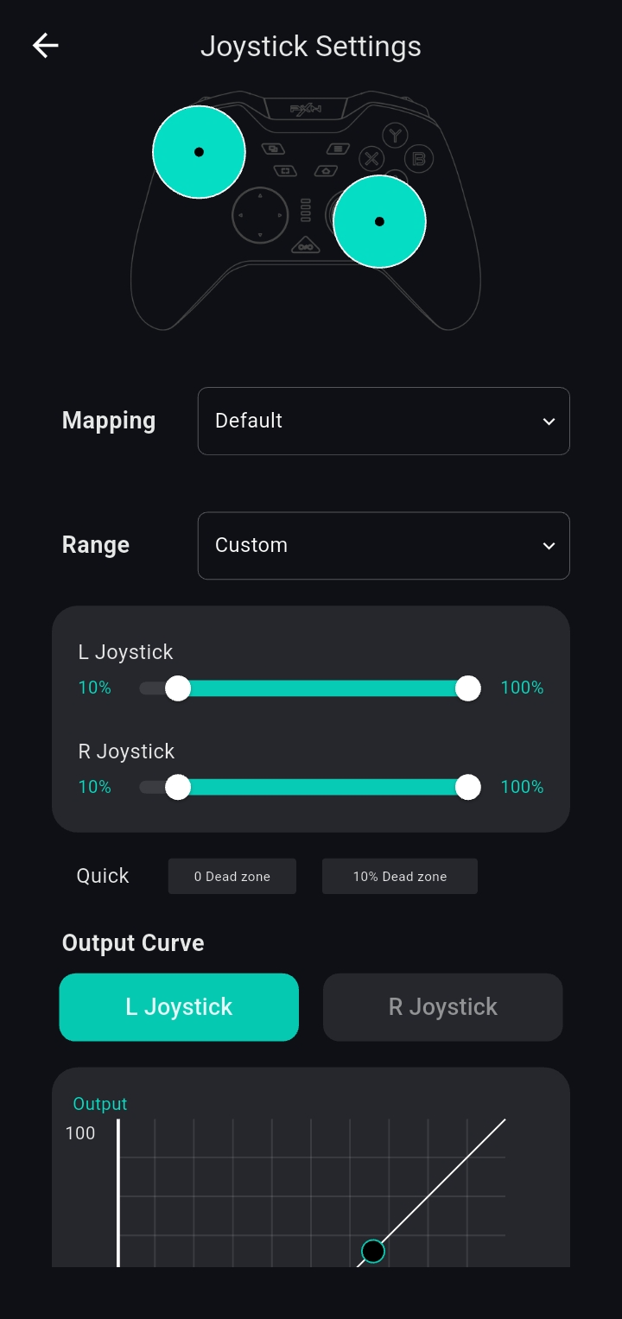Apply the 10% Dead zone quick preset
This screenshot has width=622, height=1319.
click(x=400, y=876)
